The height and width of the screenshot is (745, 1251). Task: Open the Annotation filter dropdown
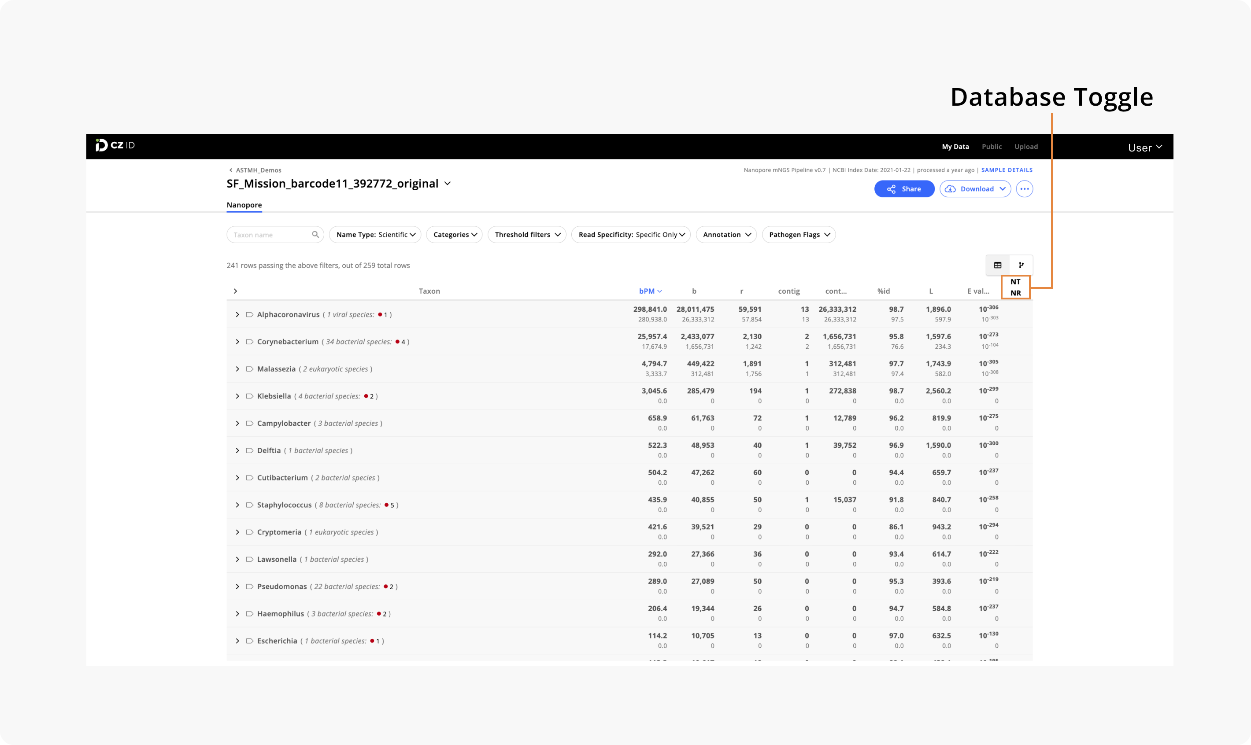click(x=726, y=234)
